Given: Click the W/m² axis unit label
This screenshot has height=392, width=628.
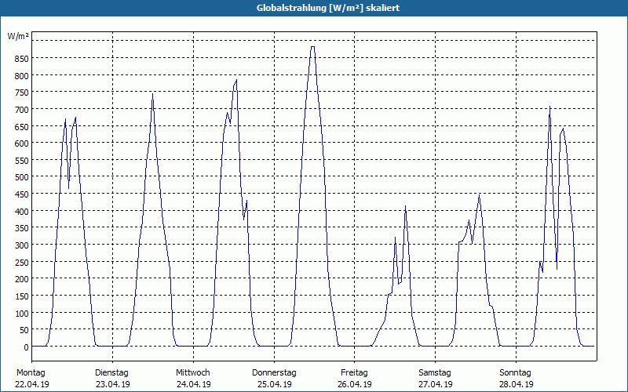Looking at the screenshot, I should [18, 36].
